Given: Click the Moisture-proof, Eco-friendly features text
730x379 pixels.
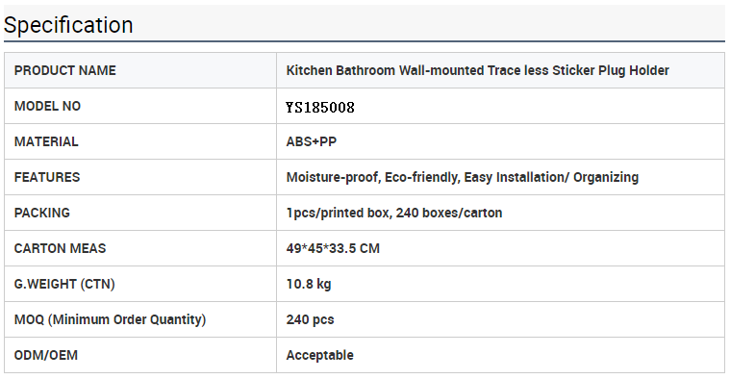Looking at the screenshot, I should pyautogui.click(x=463, y=177).
